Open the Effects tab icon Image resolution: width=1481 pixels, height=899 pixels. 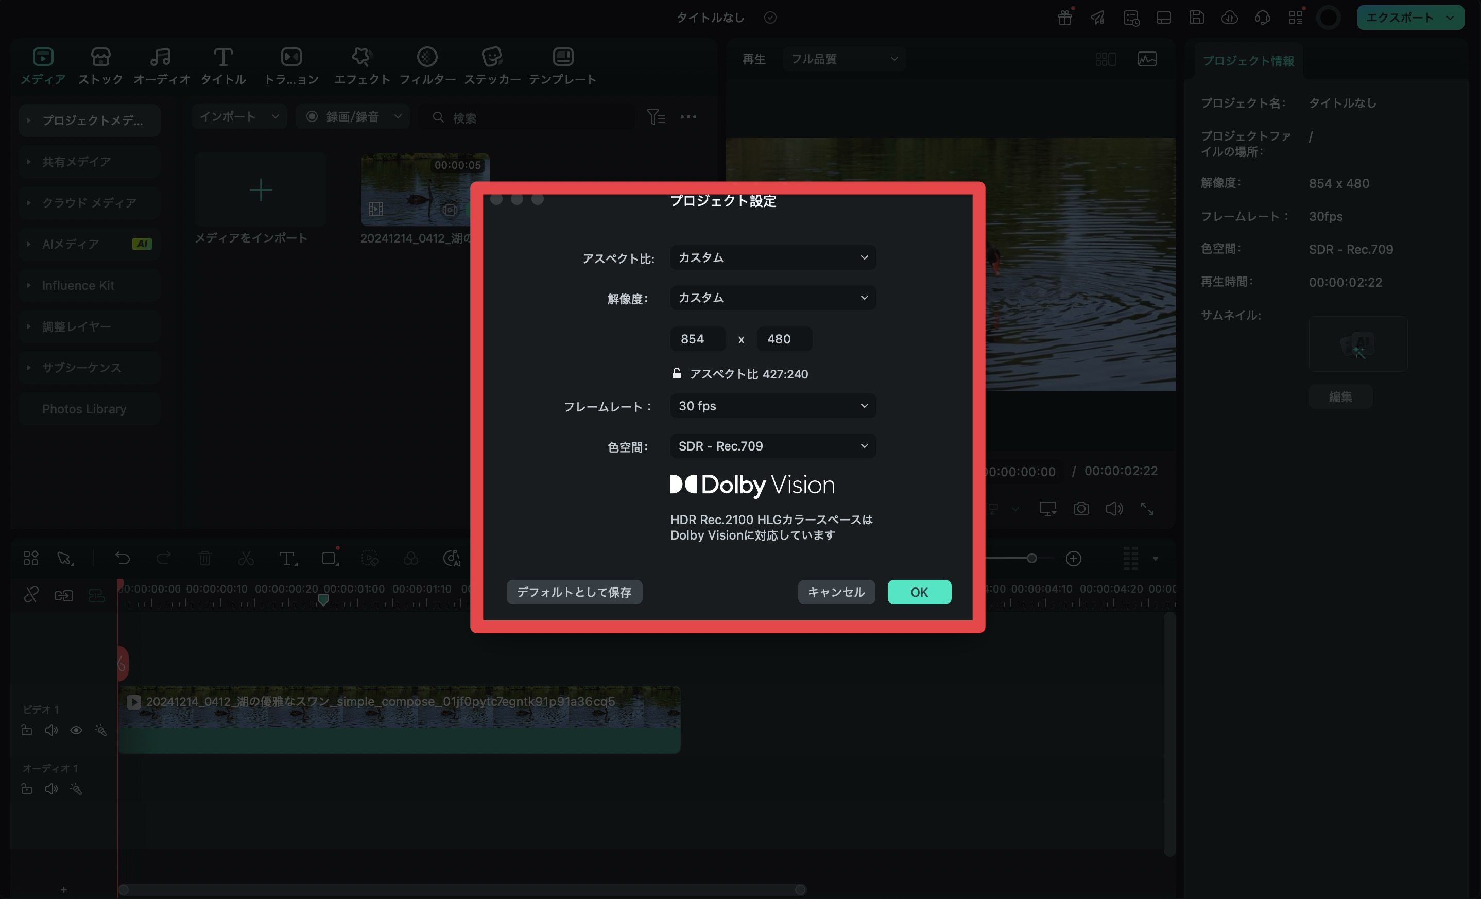[x=362, y=57]
